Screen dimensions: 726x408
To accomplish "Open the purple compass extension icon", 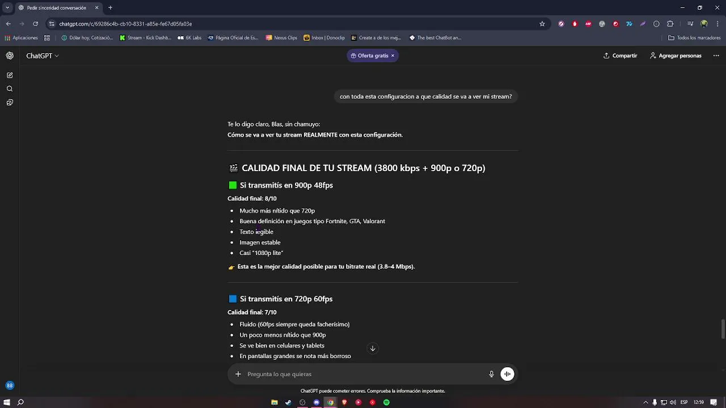I will tap(561, 24).
